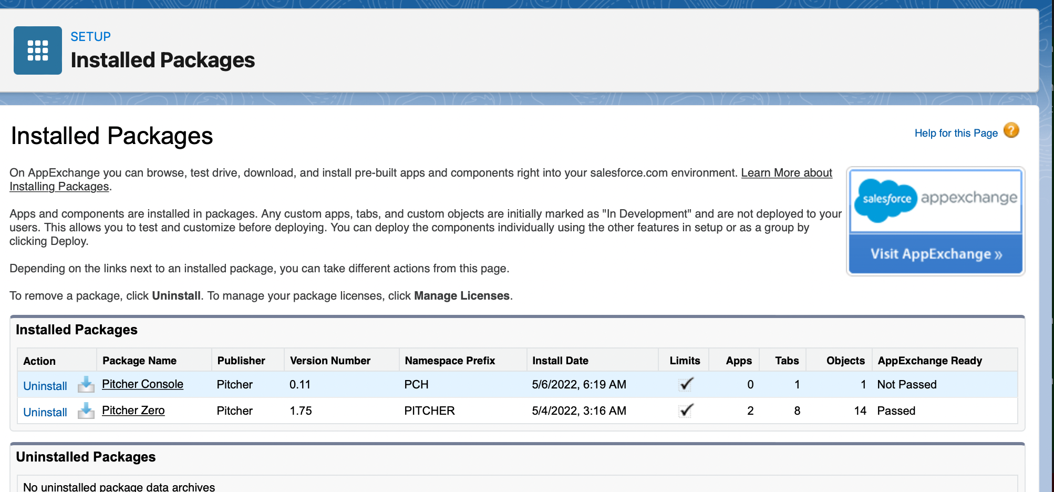Open Help for this Page link

[956, 133]
